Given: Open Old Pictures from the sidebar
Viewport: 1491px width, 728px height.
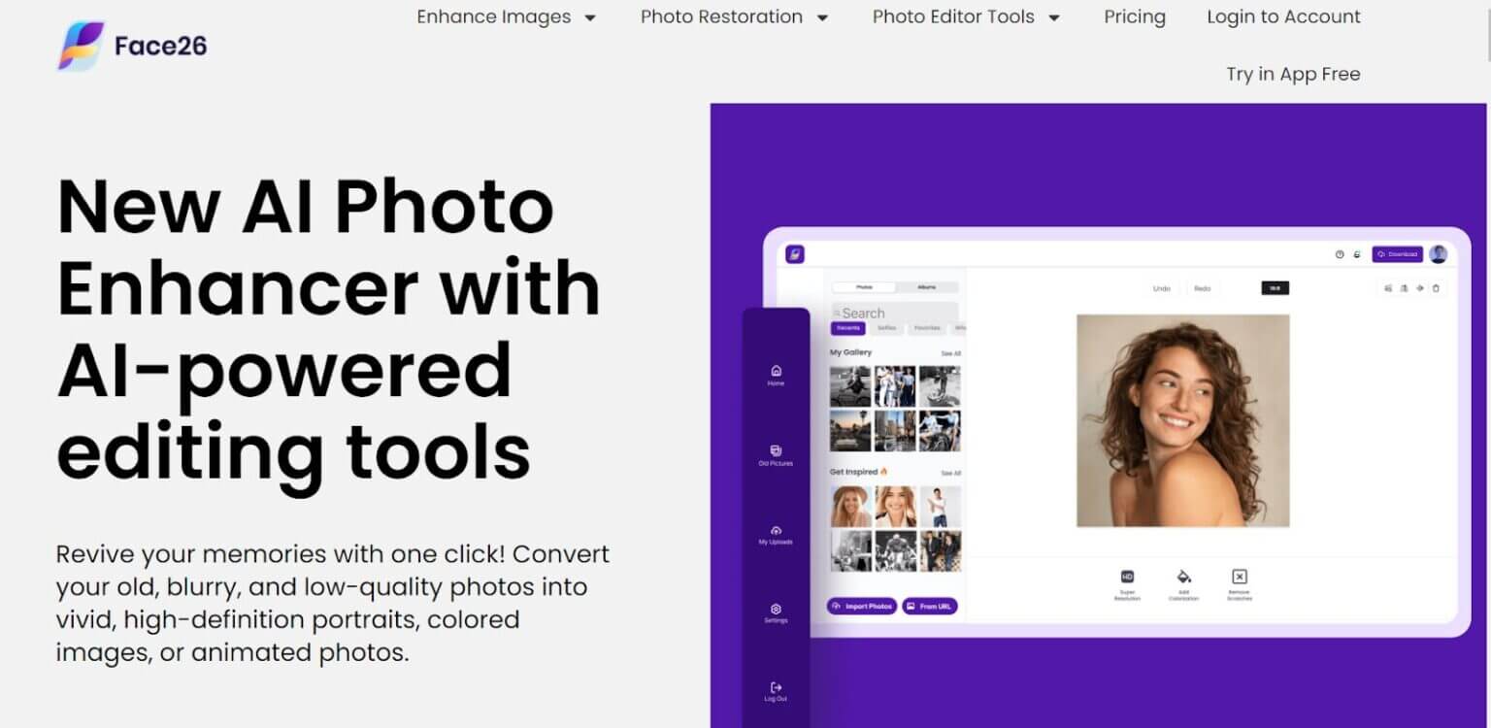Looking at the screenshot, I should (x=775, y=451).
